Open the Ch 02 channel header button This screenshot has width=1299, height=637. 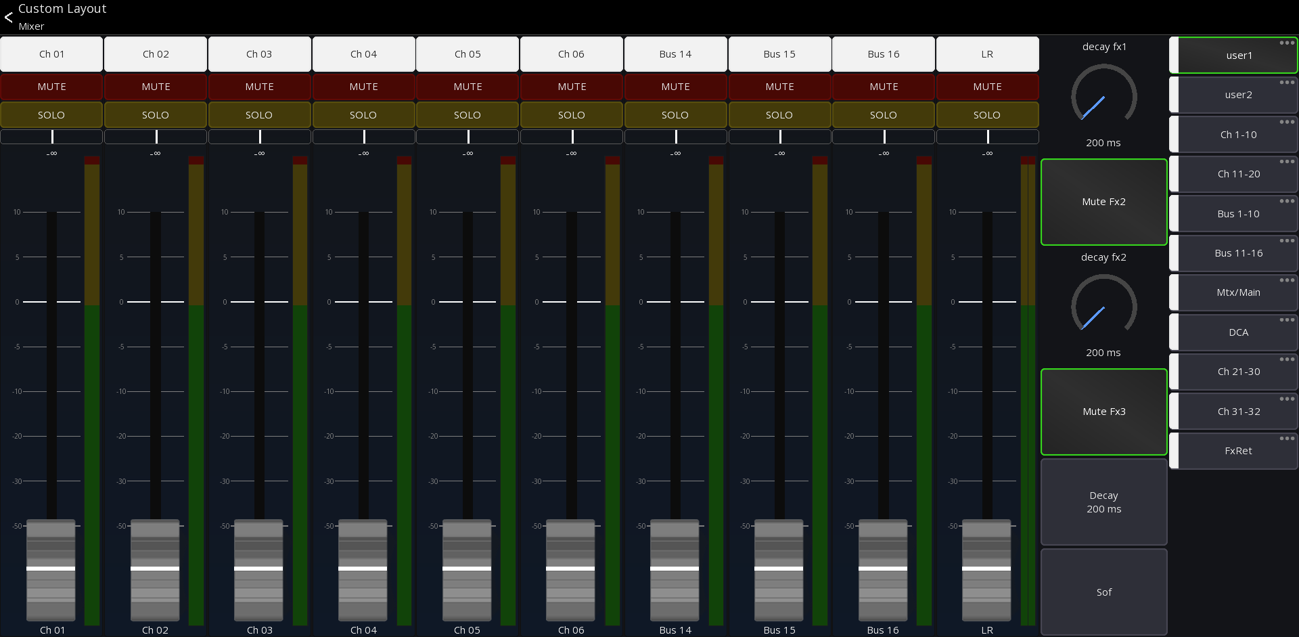(156, 54)
